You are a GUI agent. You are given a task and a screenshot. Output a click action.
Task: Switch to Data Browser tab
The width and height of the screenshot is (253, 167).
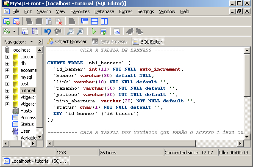pos(110,41)
